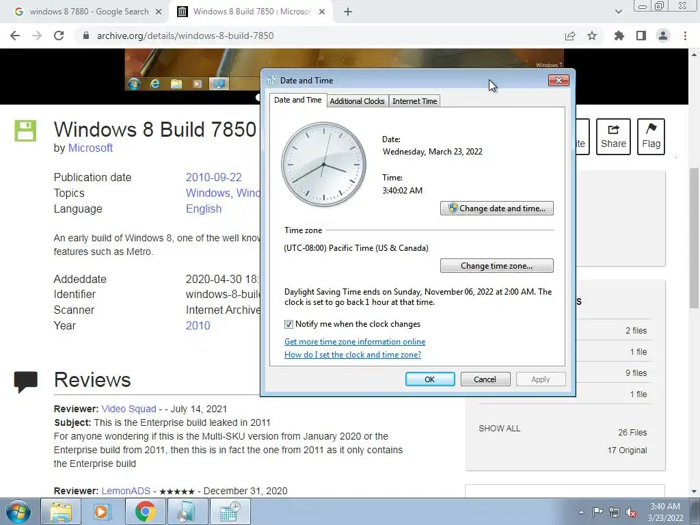Open the tab search chevron
Image resolution: width=700 pixels, height=525 pixels.
618,12
